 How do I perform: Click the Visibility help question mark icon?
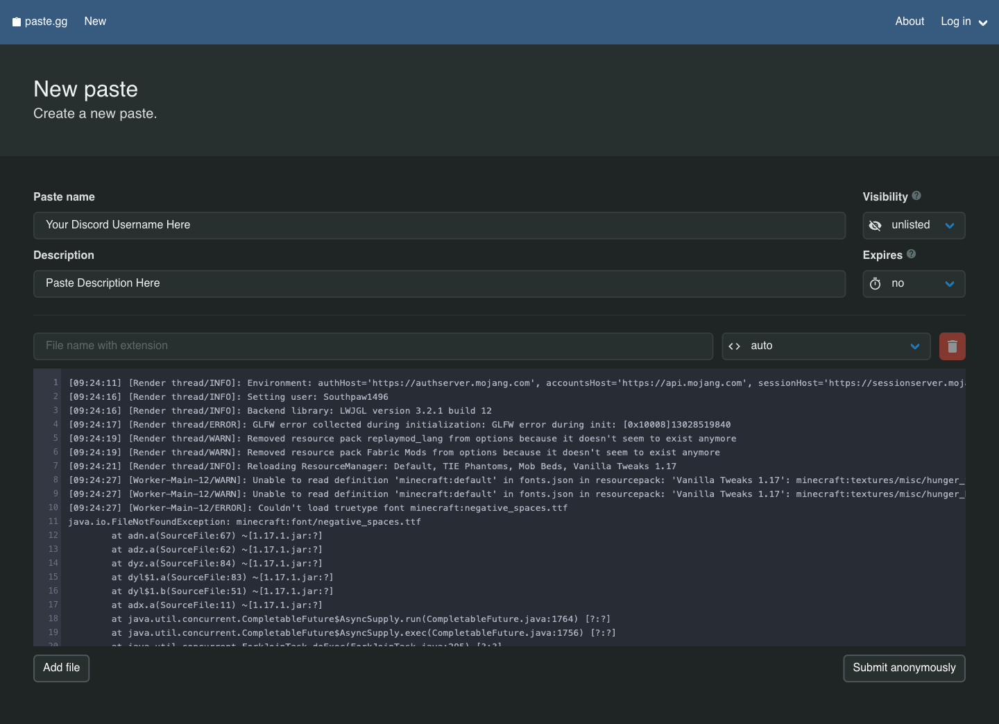[x=916, y=196]
